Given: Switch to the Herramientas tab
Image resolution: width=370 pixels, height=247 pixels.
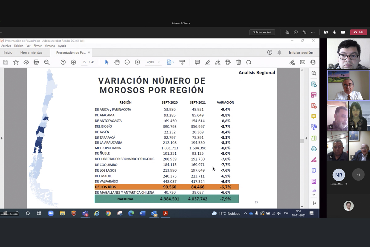Looking at the screenshot, I should tap(31, 53).
